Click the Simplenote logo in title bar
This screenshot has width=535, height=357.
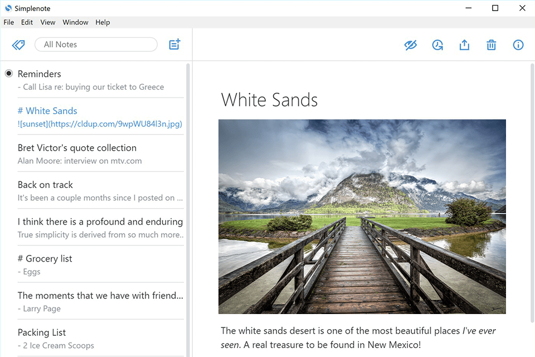(x=8, y=8)
